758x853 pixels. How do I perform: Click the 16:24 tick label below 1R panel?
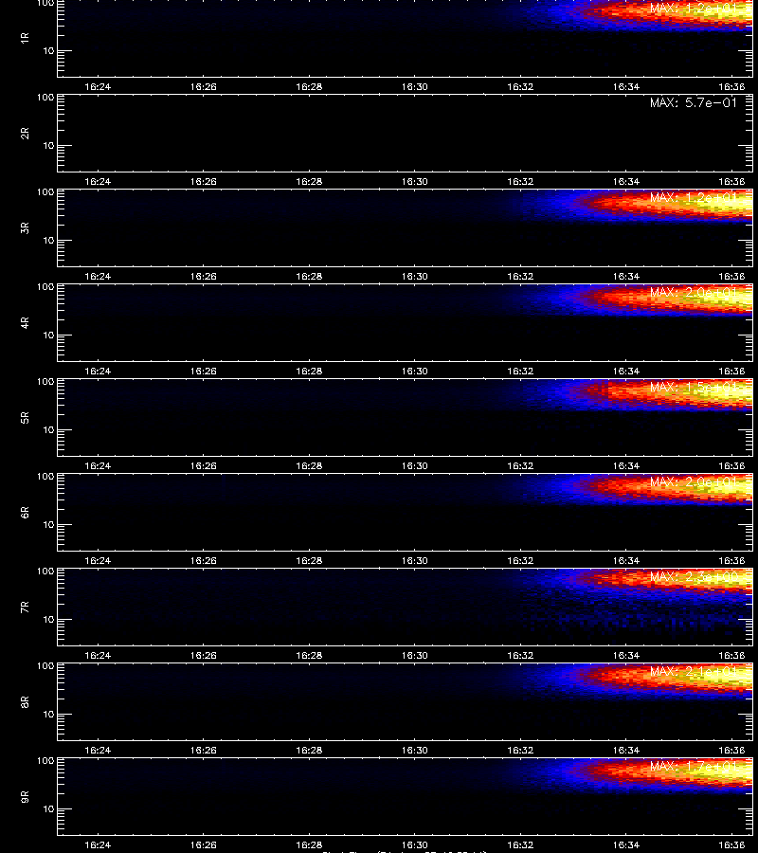(x=98, y=86)
